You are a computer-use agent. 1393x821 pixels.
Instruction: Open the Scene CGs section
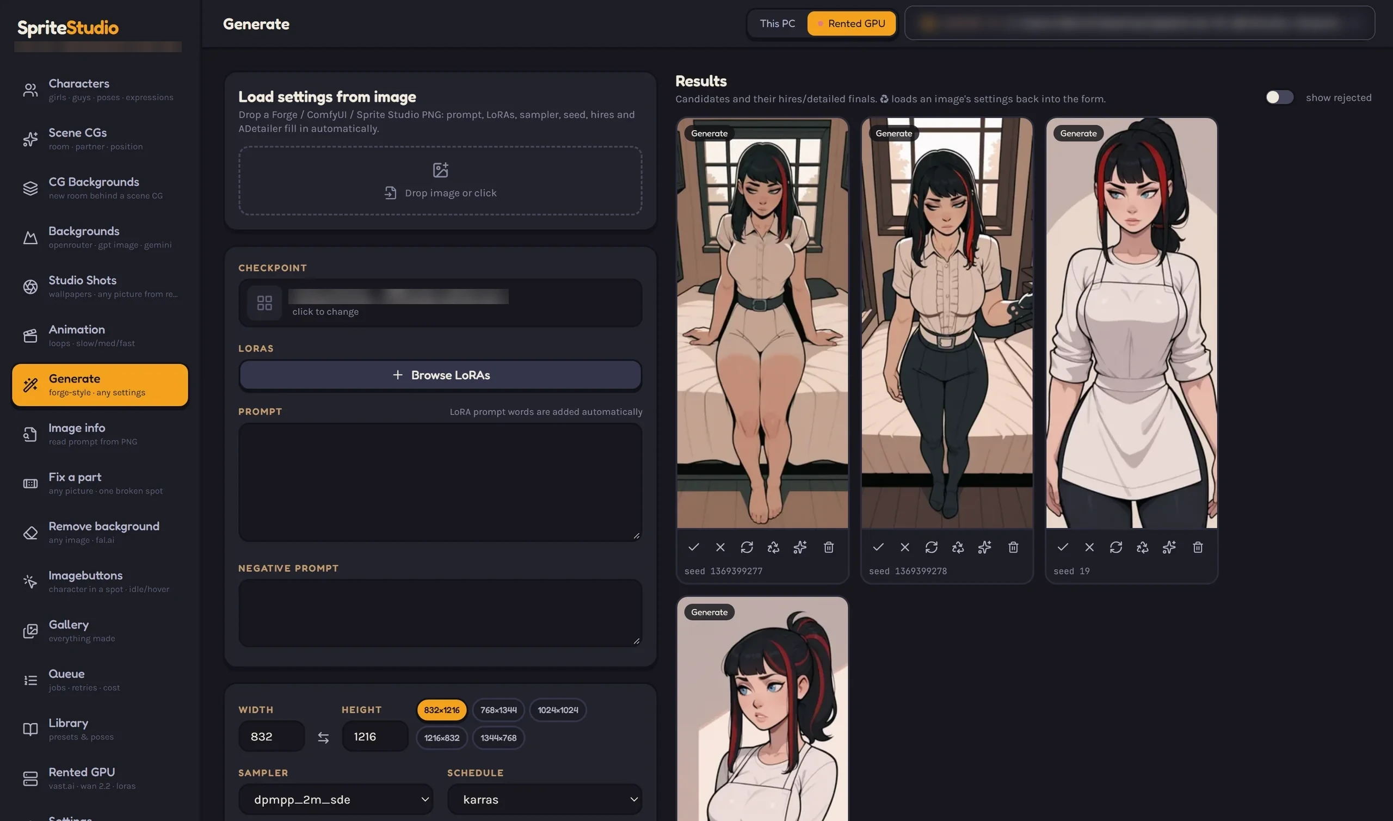tap(100, 139)
